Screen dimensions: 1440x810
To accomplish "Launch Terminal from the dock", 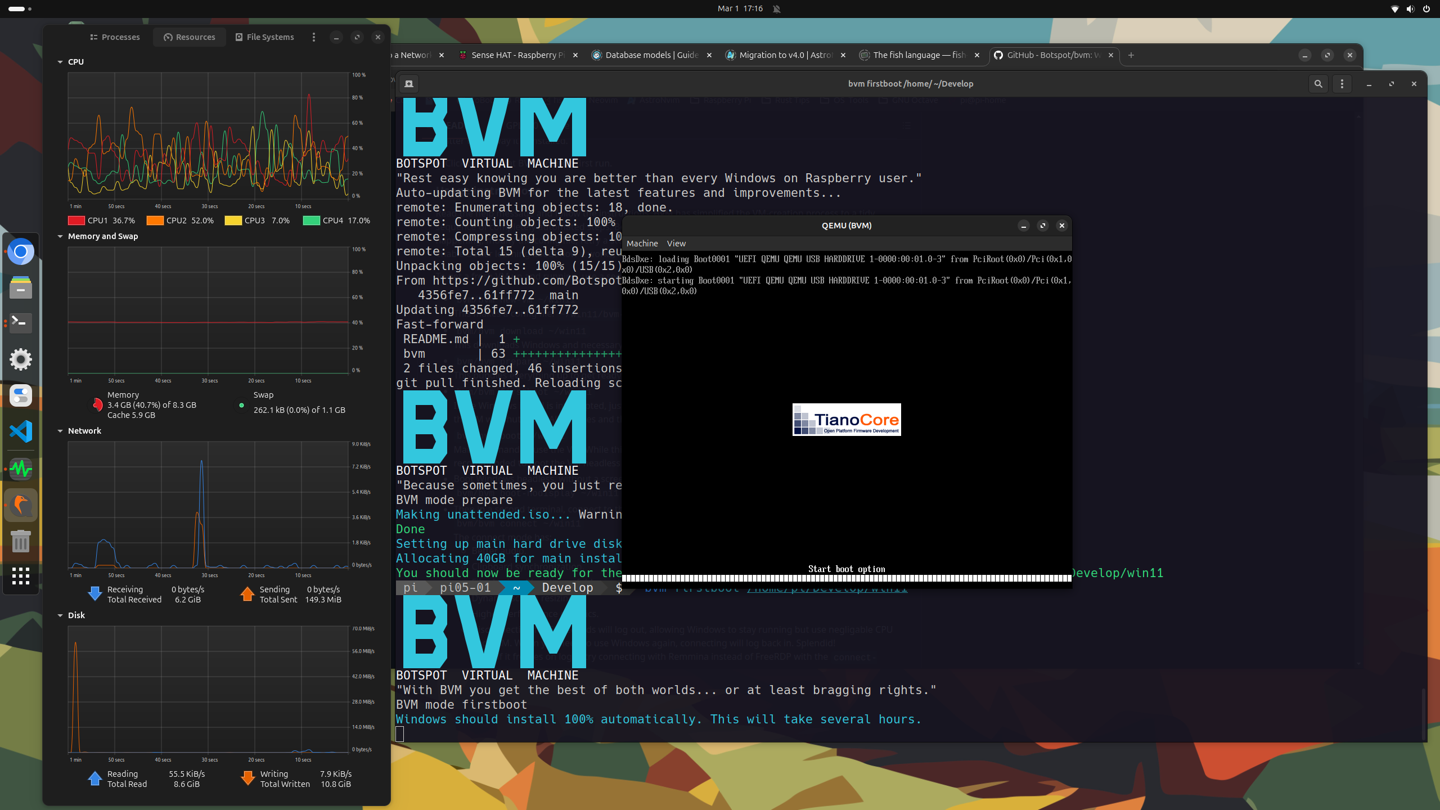I will pos(21,323).
